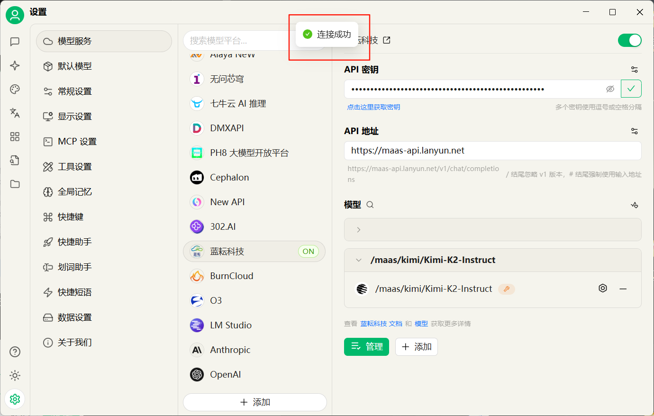Open 全局记忆 section
654x416 pixels.
[104, 192]
